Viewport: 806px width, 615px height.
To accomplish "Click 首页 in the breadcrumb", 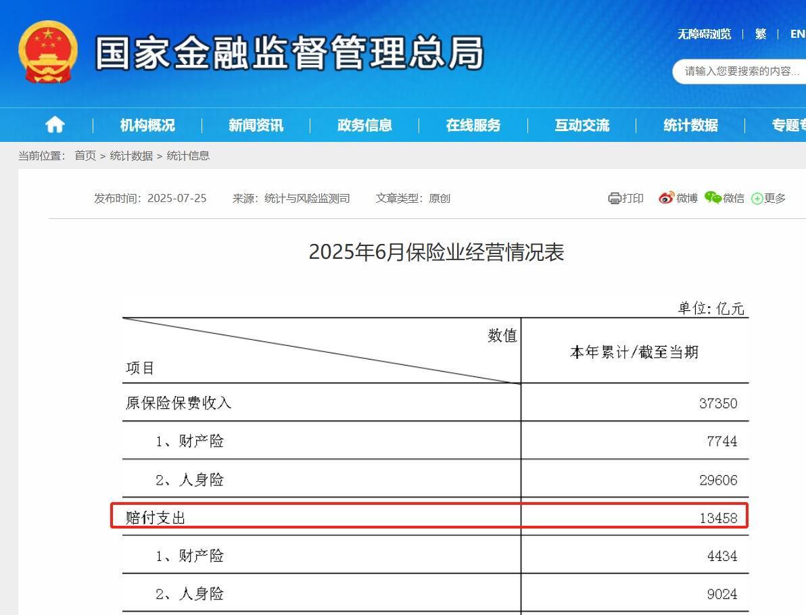I will pyautogui.click(x=85, y=155).
